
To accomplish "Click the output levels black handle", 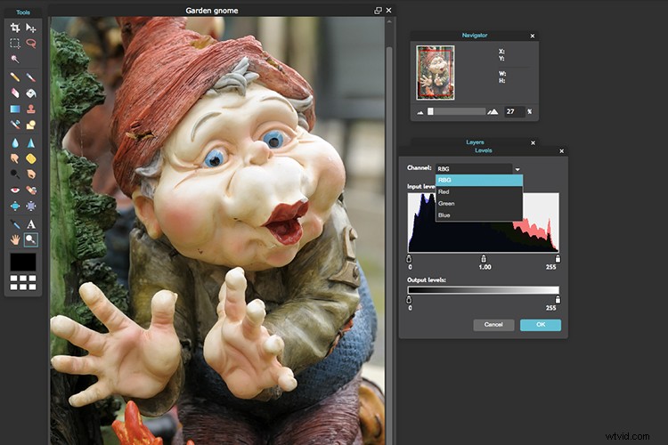I will (x=409, y=300).
